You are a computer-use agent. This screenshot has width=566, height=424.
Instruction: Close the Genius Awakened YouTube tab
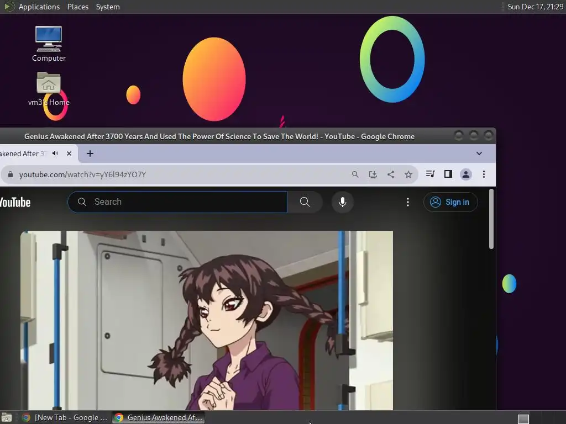69,153
